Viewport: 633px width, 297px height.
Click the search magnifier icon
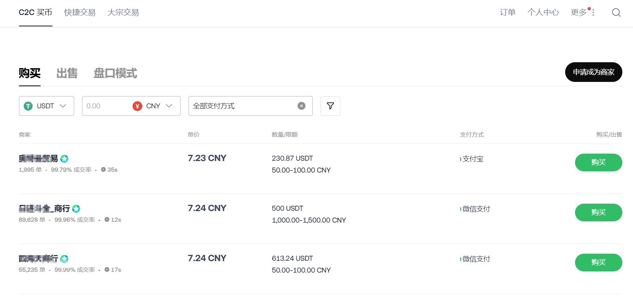pos(616,13)
